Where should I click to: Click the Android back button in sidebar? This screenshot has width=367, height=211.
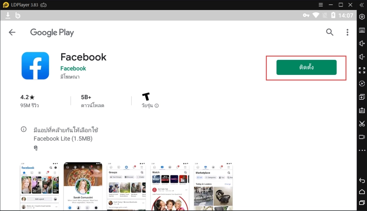point(362,180)
